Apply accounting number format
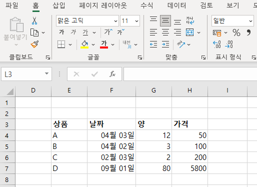The height and width of the screenshot is (187, 257). tap(217, 32)
